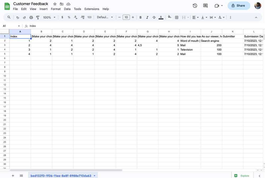
Task: Toggle italic formatting
Action: tap(147, 17)
